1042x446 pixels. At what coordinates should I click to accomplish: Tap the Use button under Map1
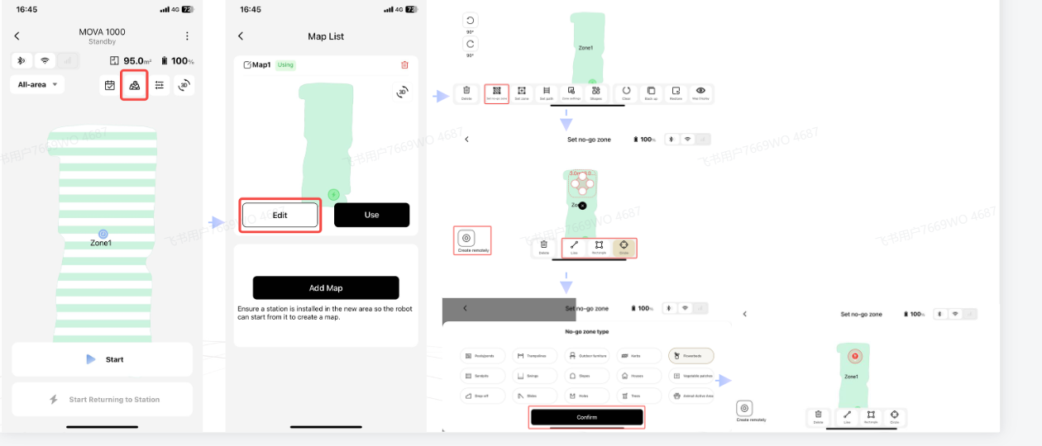[x=371, y=215]
